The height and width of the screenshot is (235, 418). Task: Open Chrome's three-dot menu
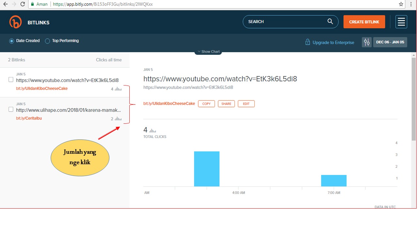tap(410, 5)
